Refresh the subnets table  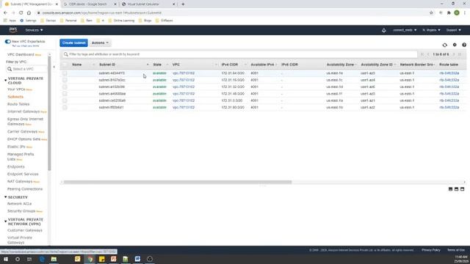[444, 45]
